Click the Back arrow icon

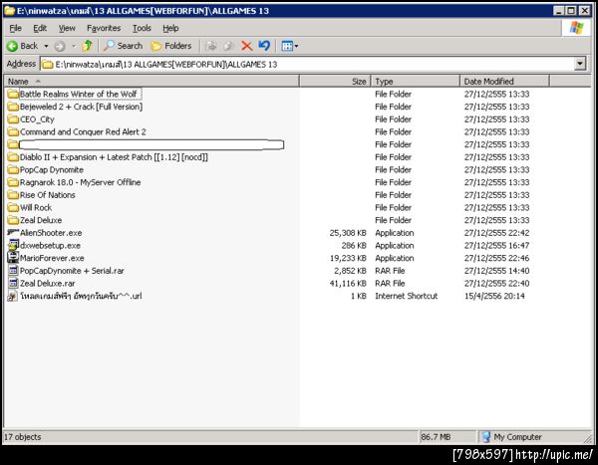tap(12, 46)
